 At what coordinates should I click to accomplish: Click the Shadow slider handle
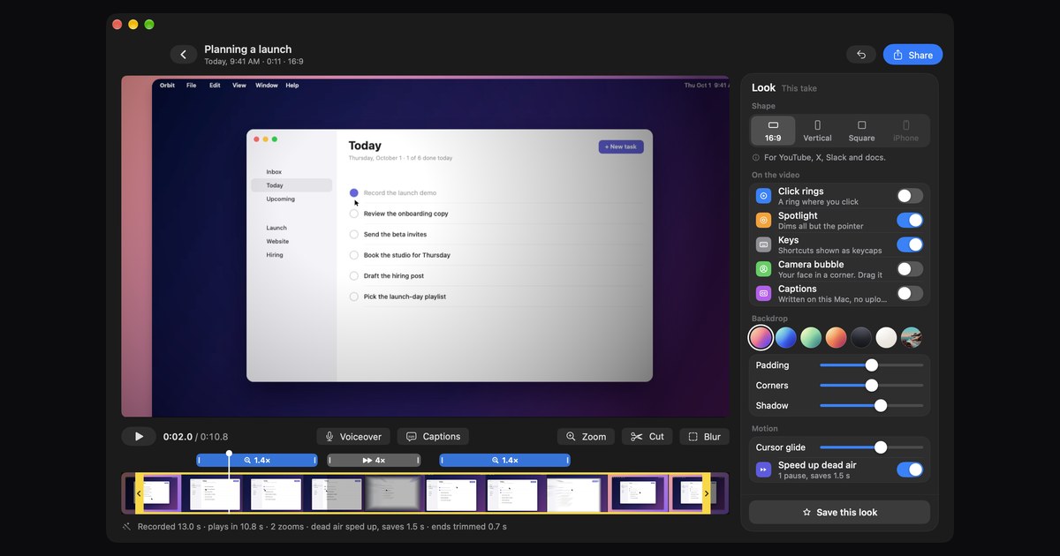click(881, 406)
